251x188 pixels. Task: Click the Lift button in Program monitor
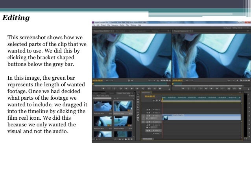click(x=229, y=89)
